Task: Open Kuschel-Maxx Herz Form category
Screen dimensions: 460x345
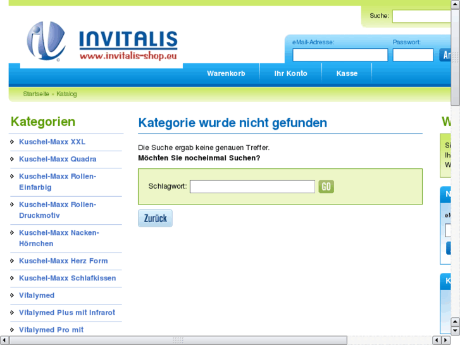Action: pyautogui.click(x=63, y=261)
